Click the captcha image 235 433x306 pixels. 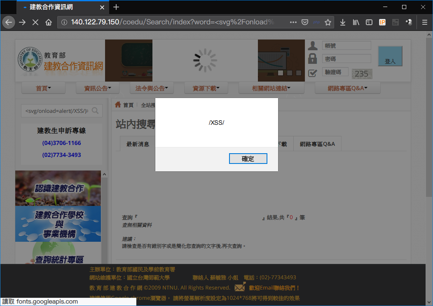click(x=362, y=74)
